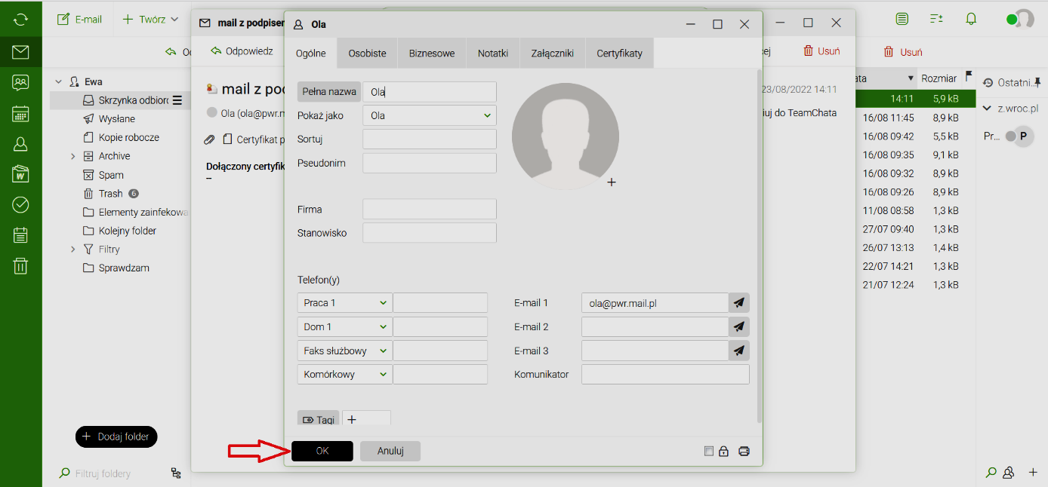Open the Komórkowy phone type dropdown

click(345, 375)
